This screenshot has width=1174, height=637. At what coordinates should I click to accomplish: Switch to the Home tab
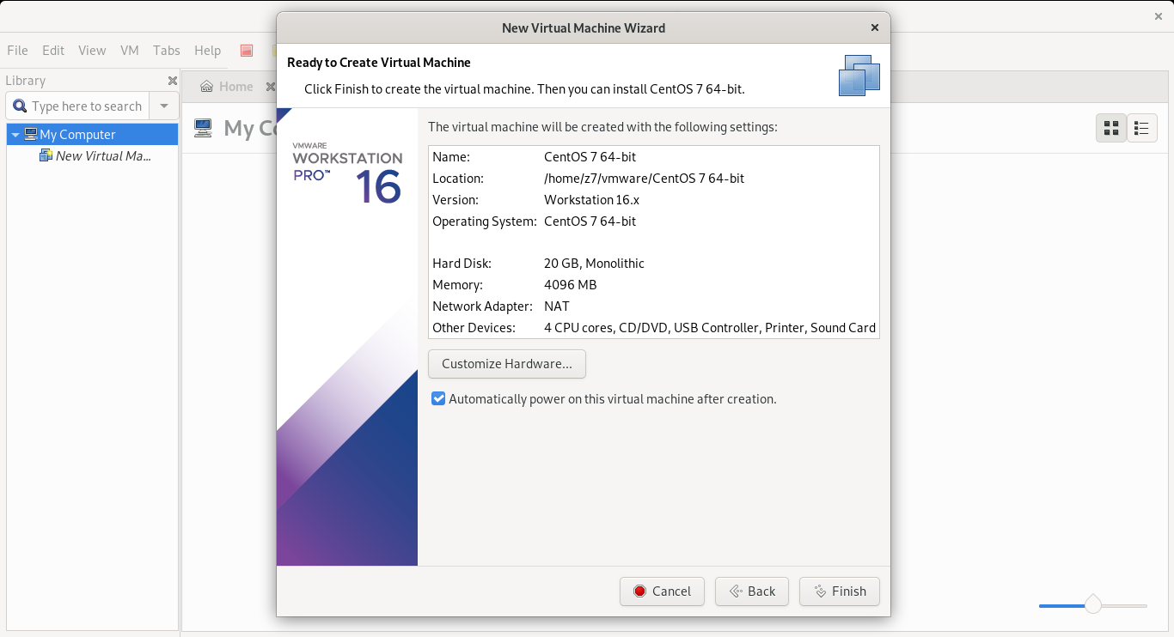pyautogui.click(x=227, y=87)
